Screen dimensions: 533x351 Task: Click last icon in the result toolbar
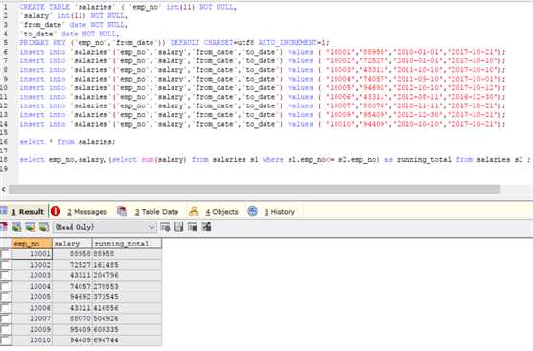(207, 227)
